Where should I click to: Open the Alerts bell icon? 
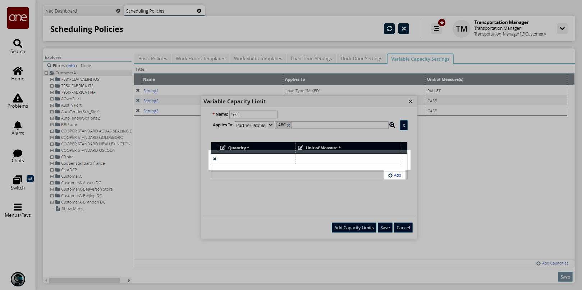[x=18, y=125]
